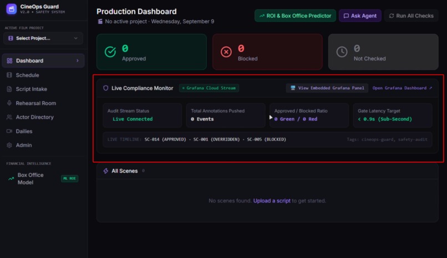
Task: Open the ROI & Box Office Predictor
Action: click(295, 16)
